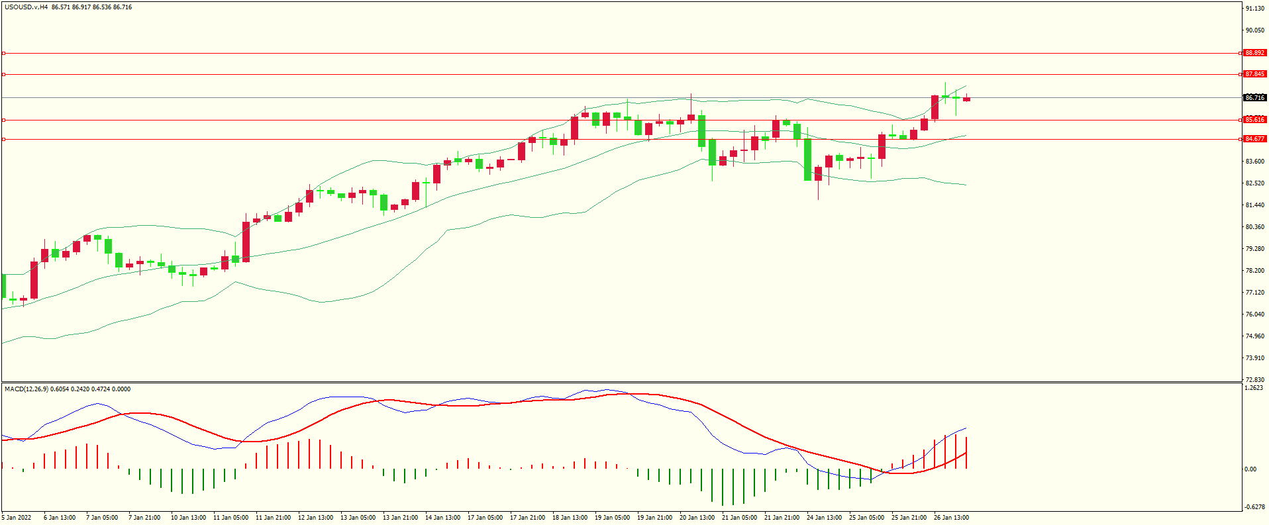The height and width of the screenshot is (525, 1269).
Task: Click the 79.280 price axis value
Action: (1255, 249)
